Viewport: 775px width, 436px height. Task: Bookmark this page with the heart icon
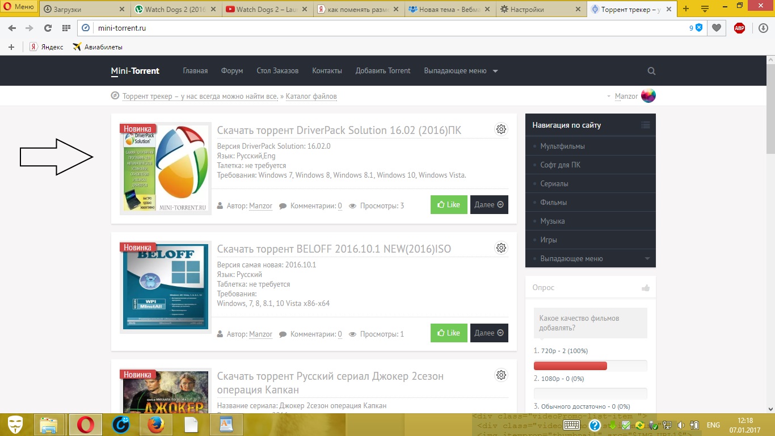tap(717, 28)
